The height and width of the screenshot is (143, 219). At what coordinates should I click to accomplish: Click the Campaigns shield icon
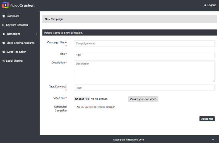4,34
